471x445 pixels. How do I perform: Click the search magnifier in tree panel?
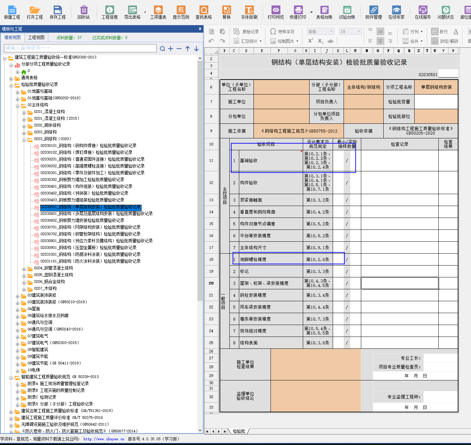tap(162, 49)
